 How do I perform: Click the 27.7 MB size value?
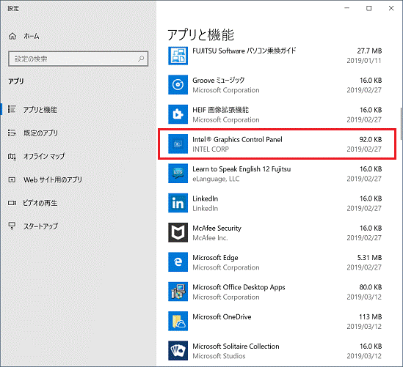pyautogui.click(x=369, y=51)
